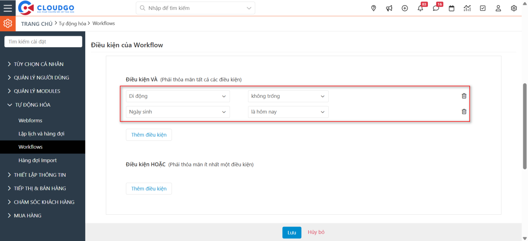528x241 pixels.
Task: Delete the Di động condition row
Action: point(464,96)
